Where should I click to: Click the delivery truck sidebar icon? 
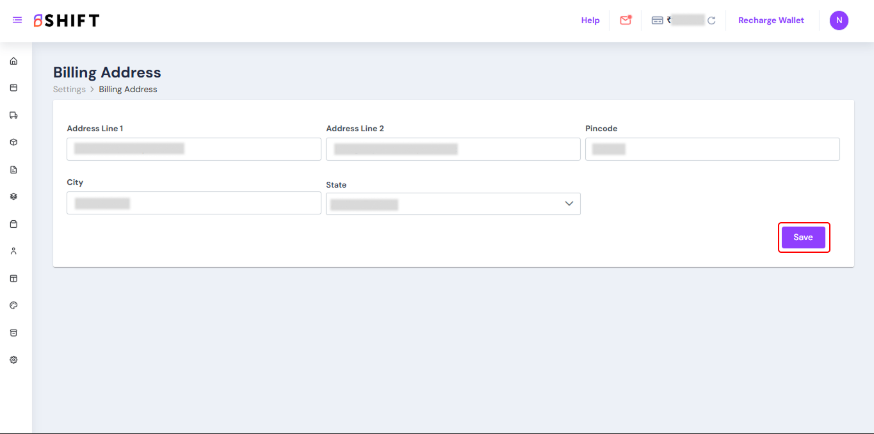[x=13, y=115]
